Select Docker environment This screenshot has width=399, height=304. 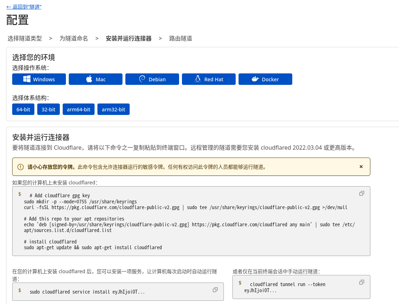pos(265,79)
